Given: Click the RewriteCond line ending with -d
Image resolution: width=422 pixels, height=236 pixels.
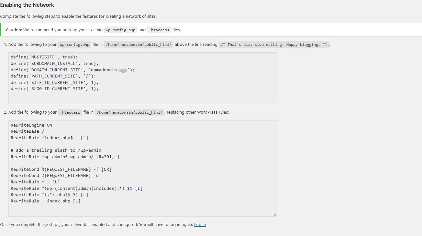Looking at the screenshot, I should pyautogui.click(x=55, y=176).
